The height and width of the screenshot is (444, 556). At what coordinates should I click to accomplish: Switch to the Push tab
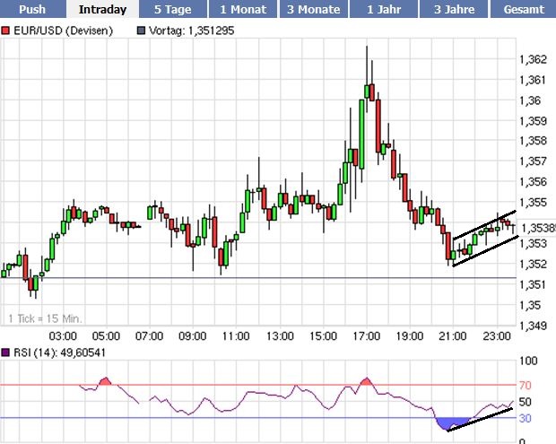tap(32, 9)
